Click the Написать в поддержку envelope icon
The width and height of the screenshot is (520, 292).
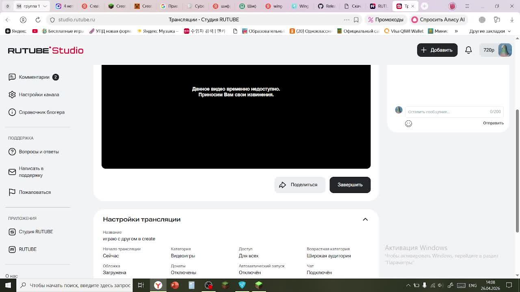coord(12,172)
